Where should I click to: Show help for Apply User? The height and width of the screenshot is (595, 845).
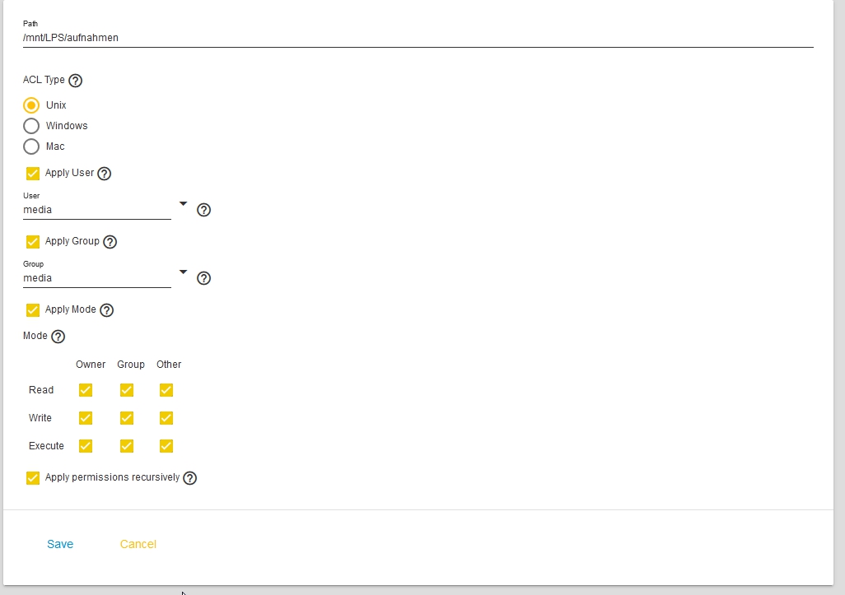tap(104, 174)
